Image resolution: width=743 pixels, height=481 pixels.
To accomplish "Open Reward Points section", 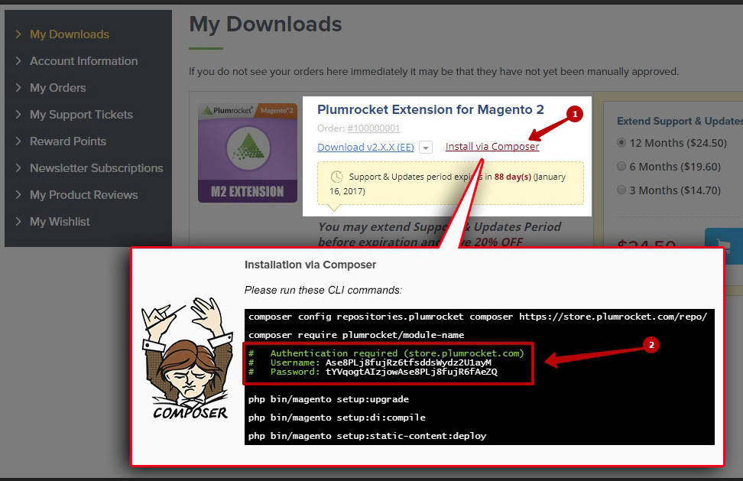I will [x=68, y=141].
